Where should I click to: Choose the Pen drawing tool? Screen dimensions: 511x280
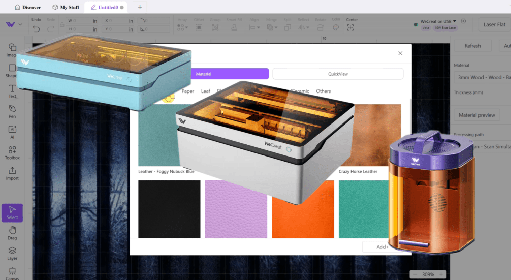click(12, 111)
